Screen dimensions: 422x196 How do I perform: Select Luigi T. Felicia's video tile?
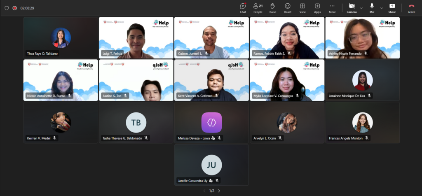point(136,38)
